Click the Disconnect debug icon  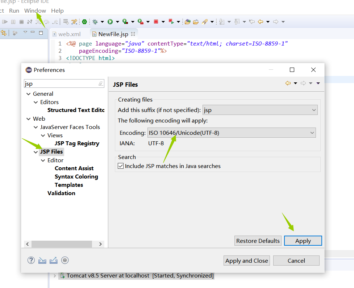click(30, 22)
